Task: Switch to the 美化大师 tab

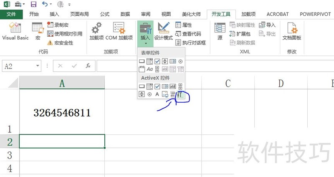Action: 191,14
